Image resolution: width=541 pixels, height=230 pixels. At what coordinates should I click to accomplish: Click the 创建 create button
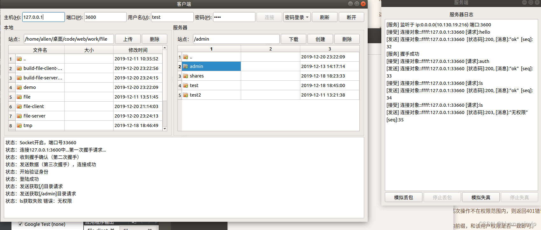[320, 39]
